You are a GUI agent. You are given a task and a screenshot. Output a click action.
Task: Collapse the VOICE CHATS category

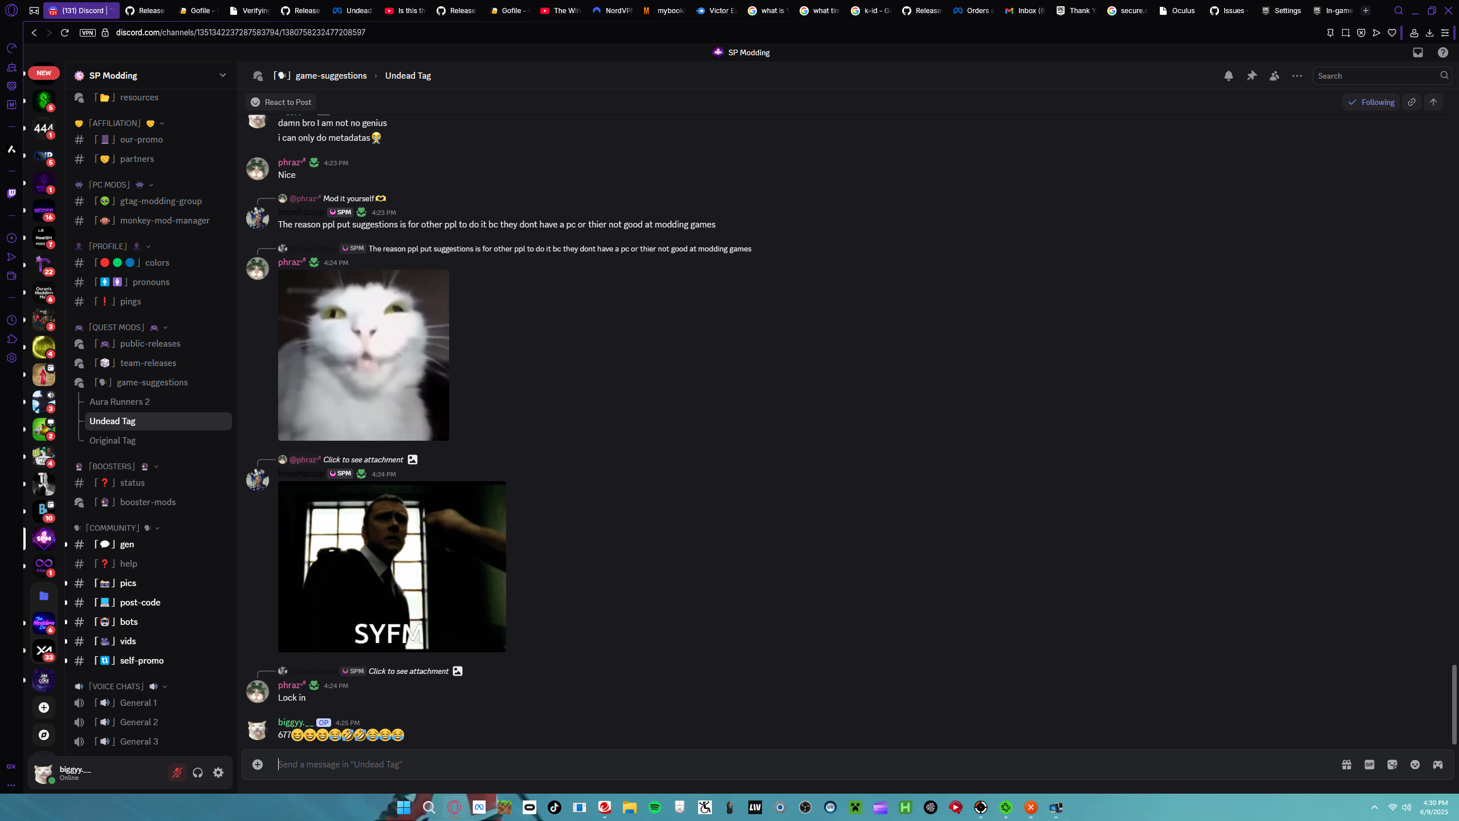pos(116,686)
